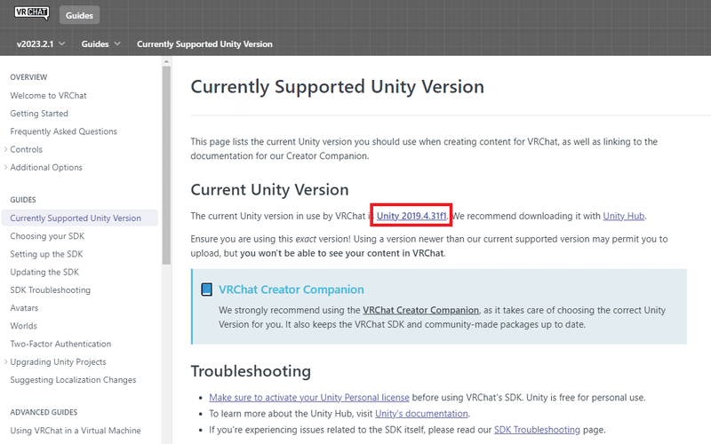Open Updating the SDK guide
This screenshot has height=444, width=711.
[44, 272]
